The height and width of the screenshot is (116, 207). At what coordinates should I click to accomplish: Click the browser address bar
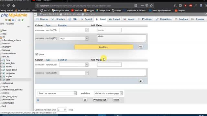[84, 6]
